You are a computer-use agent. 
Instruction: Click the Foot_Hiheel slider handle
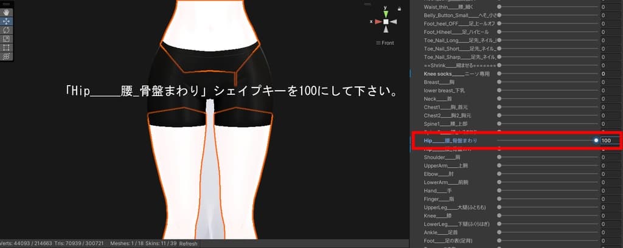[x=499, y=32]
